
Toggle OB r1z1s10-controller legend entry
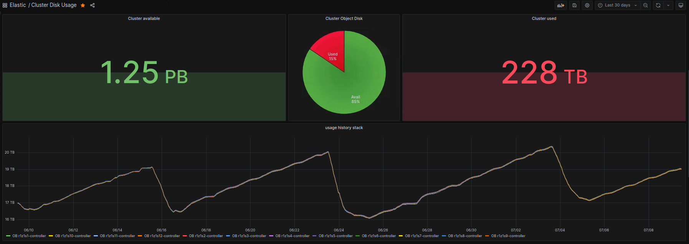[70, 236]
